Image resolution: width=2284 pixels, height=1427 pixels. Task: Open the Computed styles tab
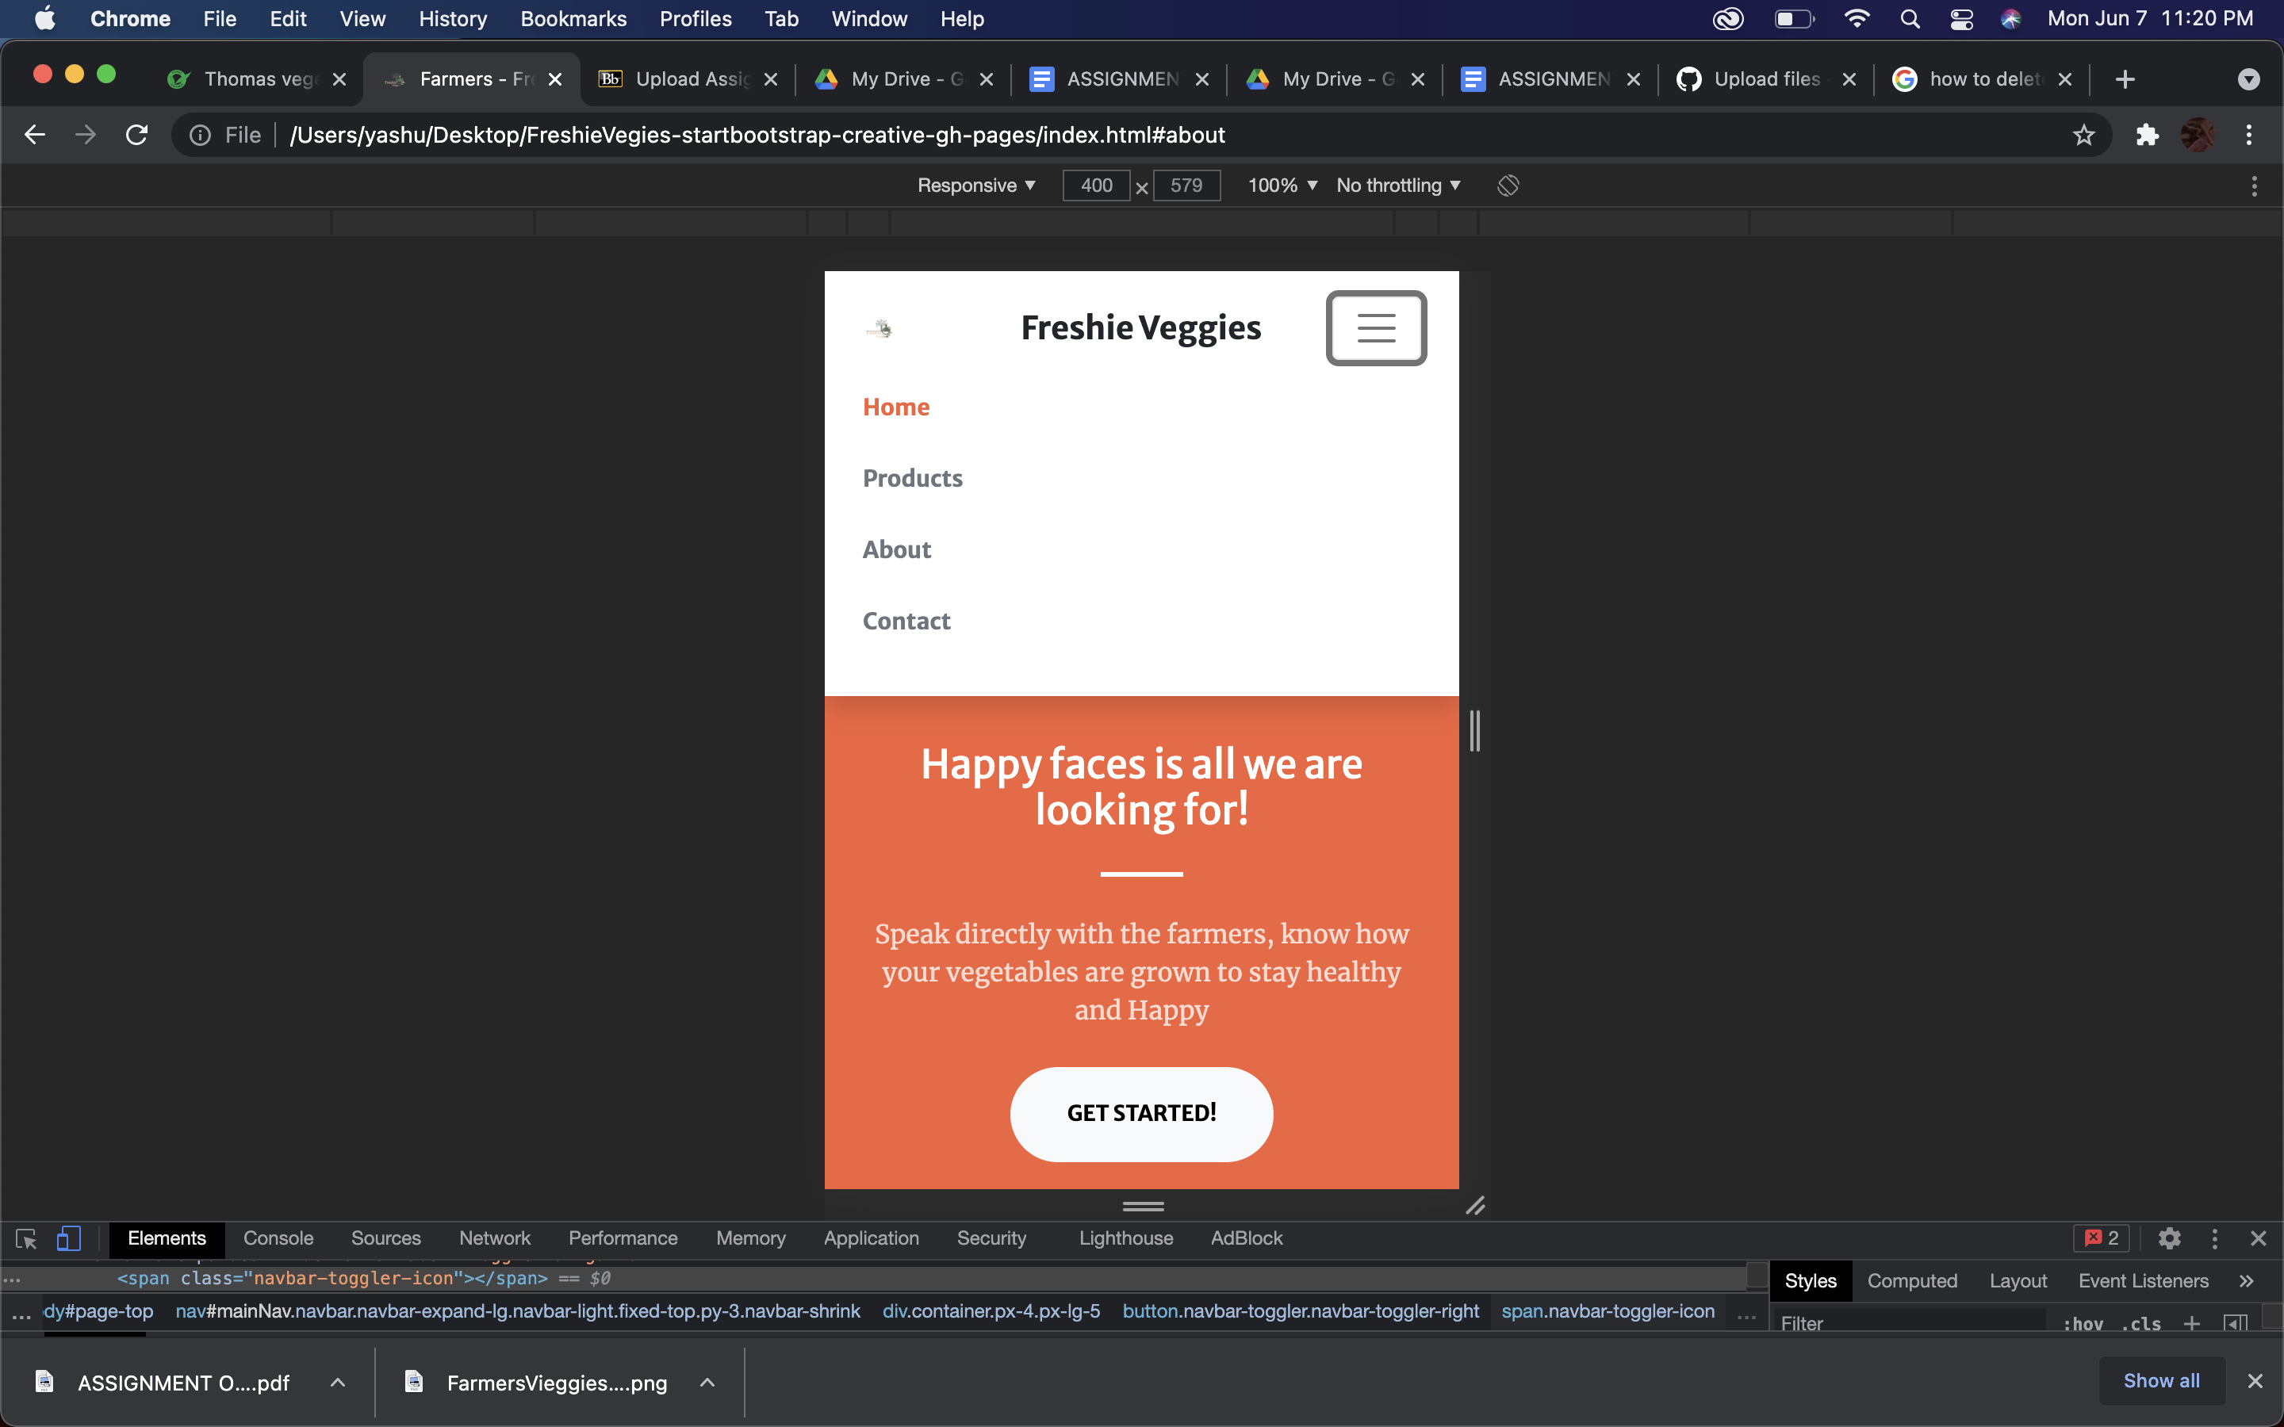click(1912, 1280)
